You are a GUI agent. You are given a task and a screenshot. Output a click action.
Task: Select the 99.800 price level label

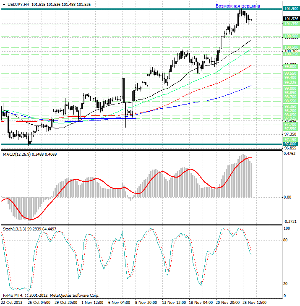[291, 66]
